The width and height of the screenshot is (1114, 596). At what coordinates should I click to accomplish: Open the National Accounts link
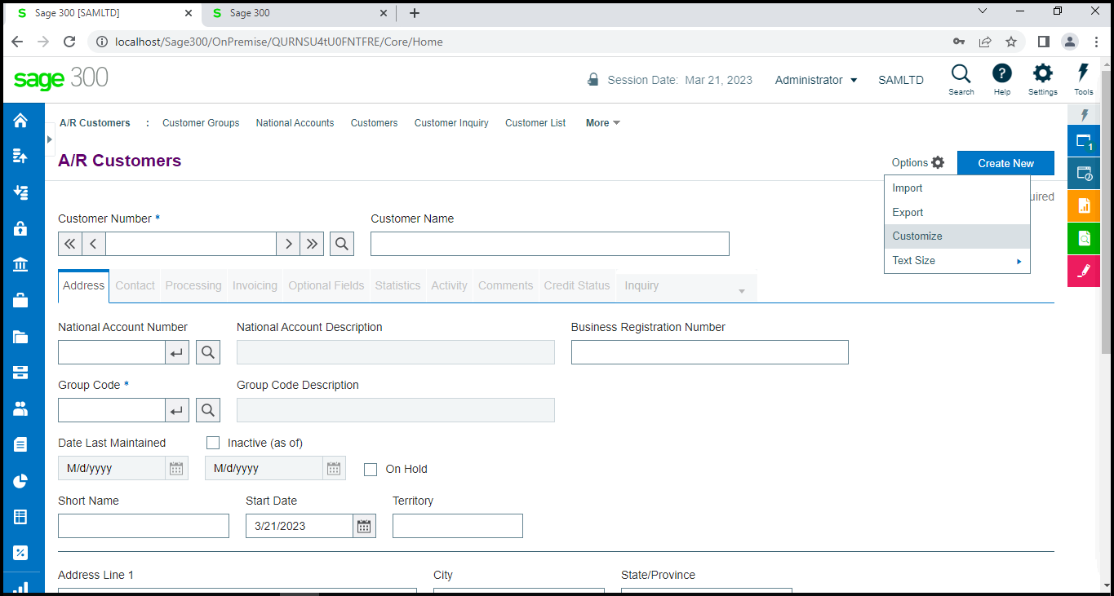point(295,123)
